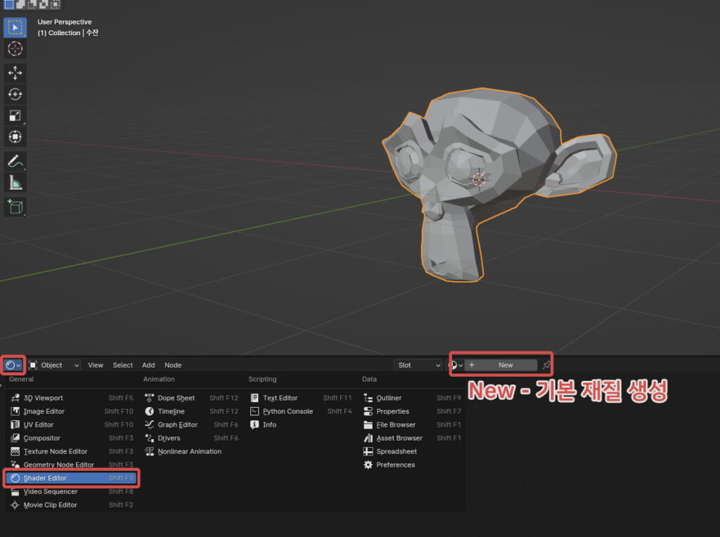Select File Browser editor
This screenshot has width=720, height=537.
tap(412, 425)
